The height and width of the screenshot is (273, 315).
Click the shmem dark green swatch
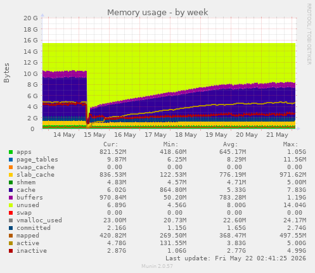coord(11,182)
